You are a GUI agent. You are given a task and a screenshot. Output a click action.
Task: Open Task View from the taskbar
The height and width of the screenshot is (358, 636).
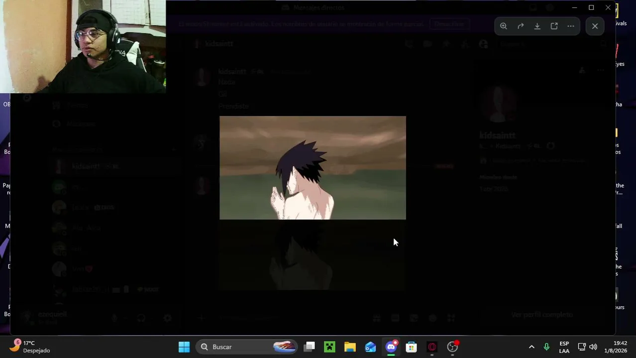(310, 347)
